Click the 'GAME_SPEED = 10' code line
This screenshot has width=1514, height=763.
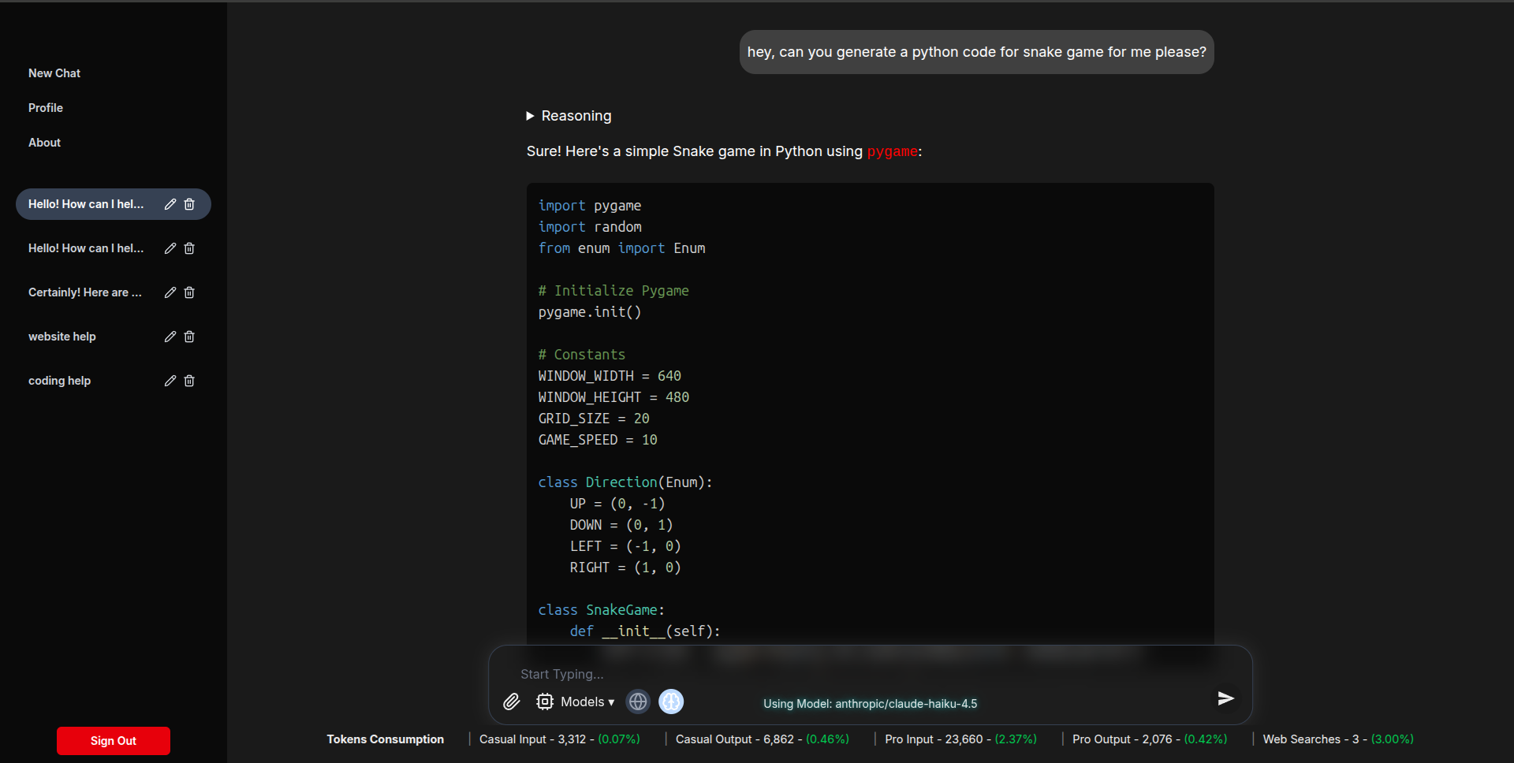pos(598,440)
